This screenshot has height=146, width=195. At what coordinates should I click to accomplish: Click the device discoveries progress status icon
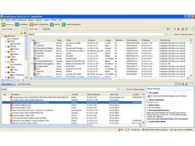[x=143, y=130]
